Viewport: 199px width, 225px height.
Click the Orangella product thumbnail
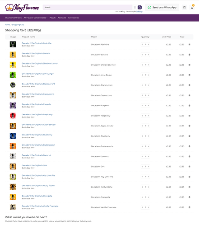coord(13,197)
